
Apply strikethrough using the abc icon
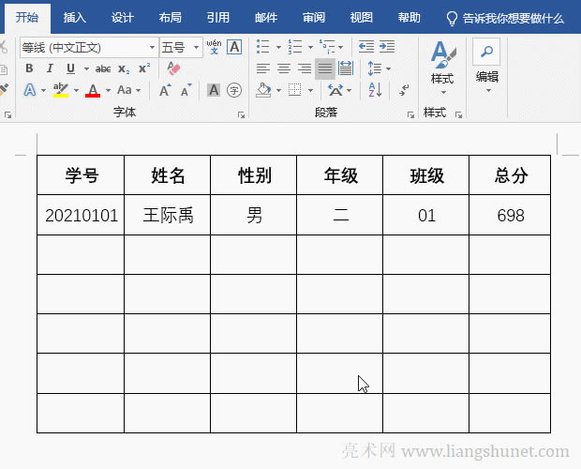(103, 68)
